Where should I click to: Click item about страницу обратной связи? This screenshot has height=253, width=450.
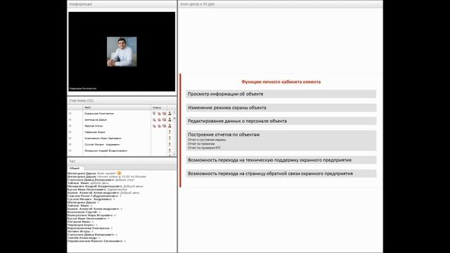(x=281, y=174)
